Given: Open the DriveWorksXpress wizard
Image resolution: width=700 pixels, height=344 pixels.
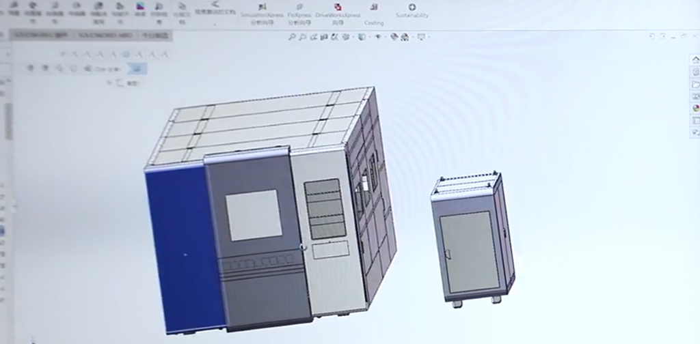Looking at the screenshot, I should (x=338, y=15).
